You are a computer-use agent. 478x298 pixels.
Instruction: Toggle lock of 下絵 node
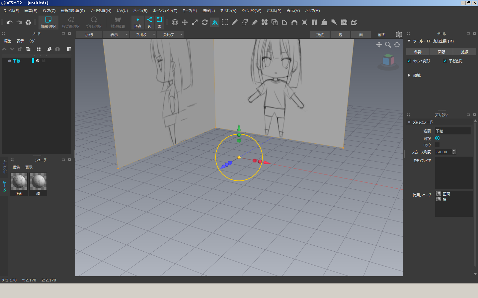coord(43,61)
